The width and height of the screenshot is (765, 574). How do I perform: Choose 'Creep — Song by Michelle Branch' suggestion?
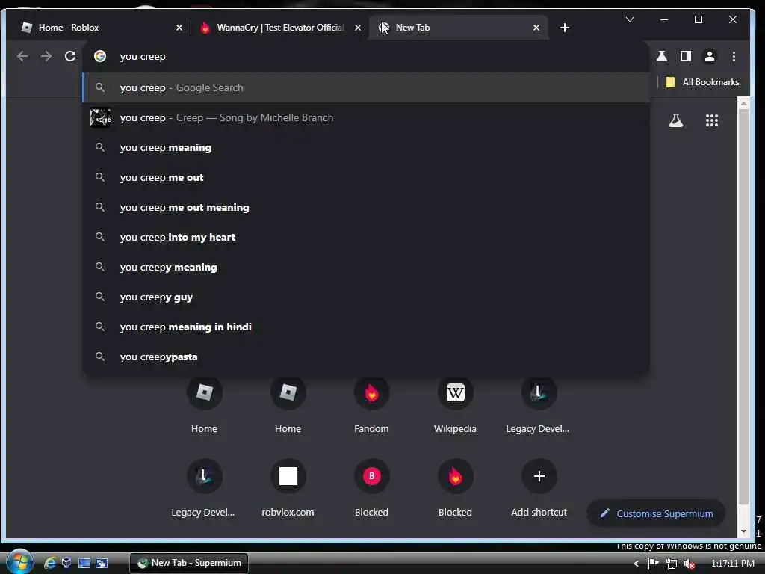coord(366,117)
